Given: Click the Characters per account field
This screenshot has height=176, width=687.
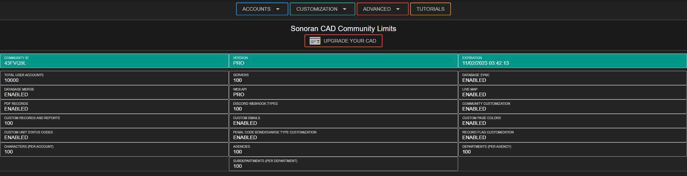Looking at the screenshot, I should pyautogui.click(x=114, y=150).
